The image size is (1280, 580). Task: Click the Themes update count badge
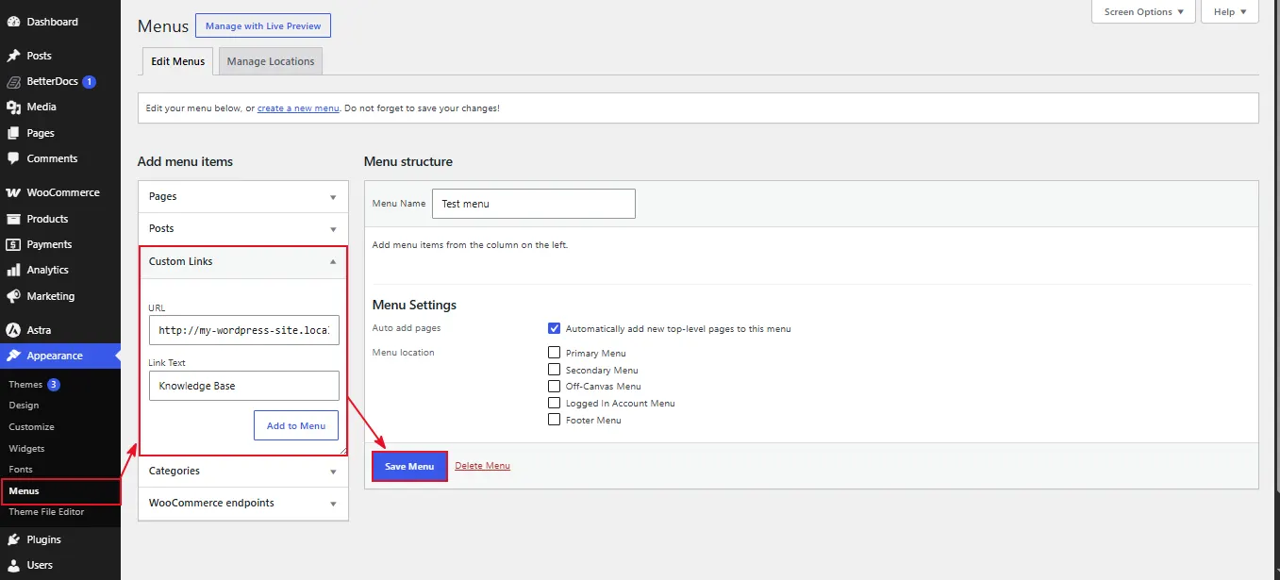point(54,384)
